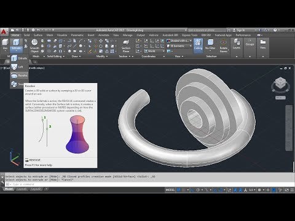This screenshot has height=221, width=295.
Task: Open the Layers panel button
Action: click(237, 45)
